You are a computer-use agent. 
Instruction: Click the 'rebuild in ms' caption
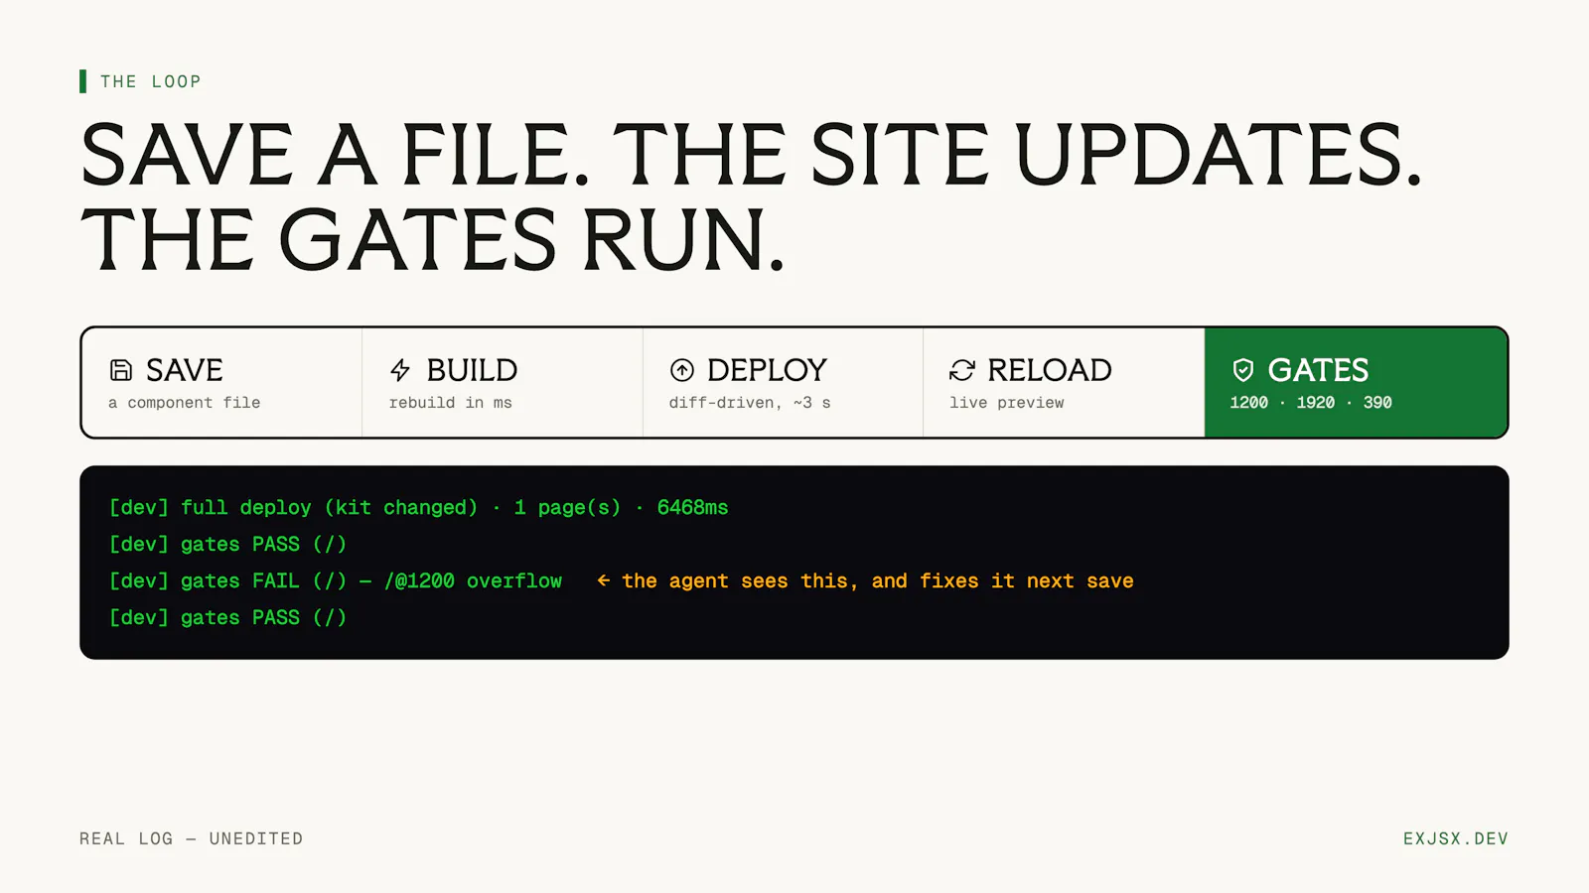pyautogui.click(x=450, y=402)
